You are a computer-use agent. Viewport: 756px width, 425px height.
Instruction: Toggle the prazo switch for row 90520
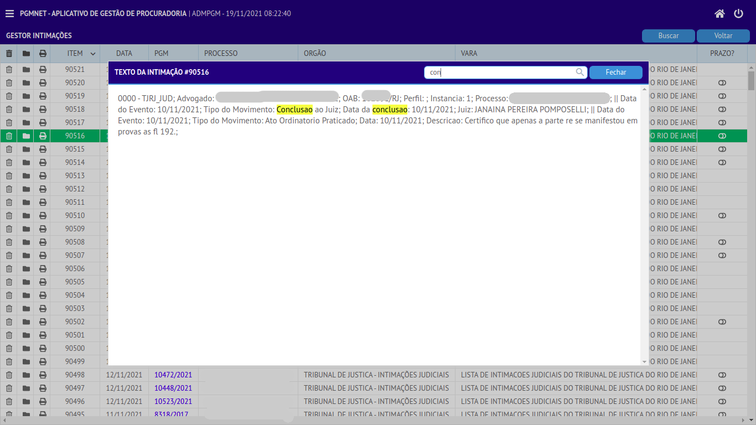click(722, 82)
